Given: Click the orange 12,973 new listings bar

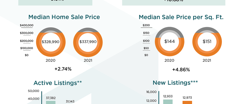Looking at the screenshot, I should click(187, 102).
